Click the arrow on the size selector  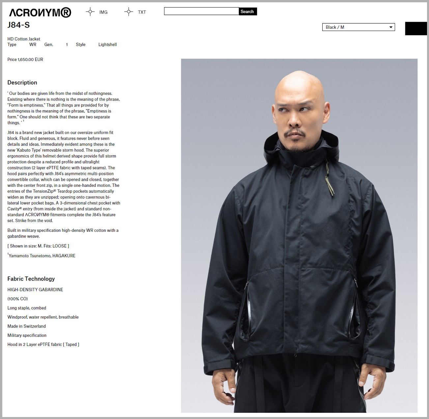point(391,27)
